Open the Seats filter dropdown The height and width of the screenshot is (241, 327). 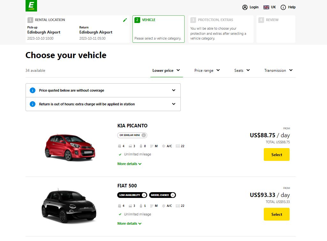click(x=242, y=70)
